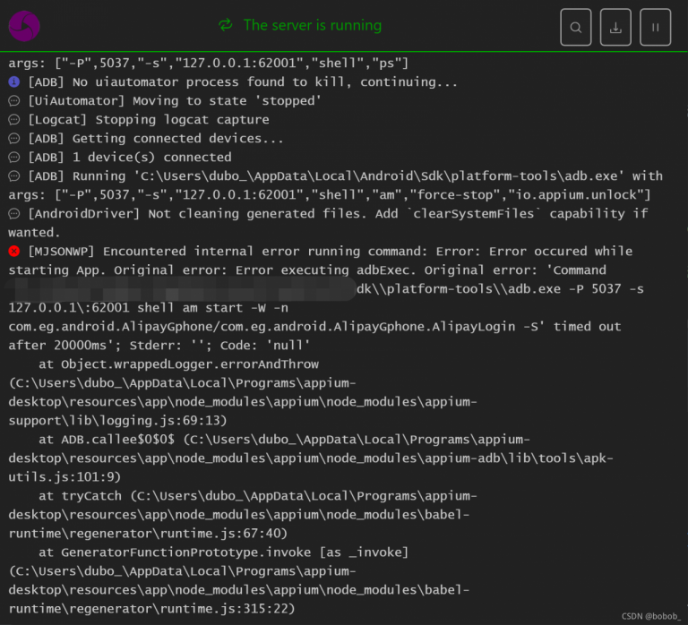Open the log search tool
Screen dimensions: 688x625
pyautogui.click(x=576, y=27)
